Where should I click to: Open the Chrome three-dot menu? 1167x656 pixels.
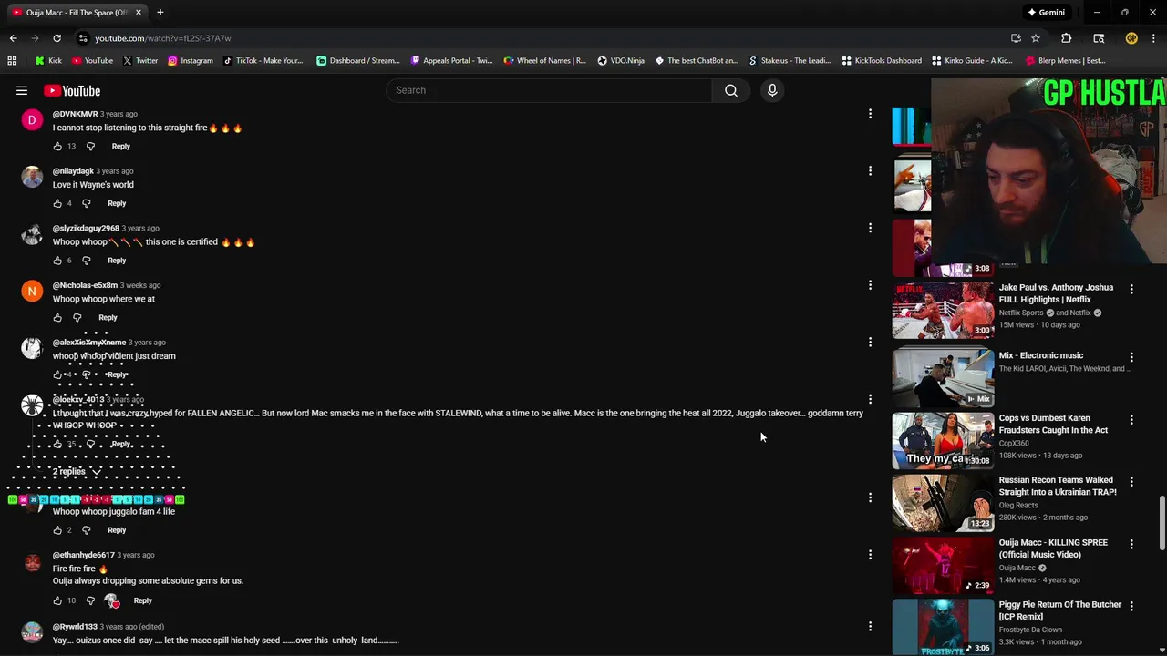pyautogui.click(x=1153, y=38)
